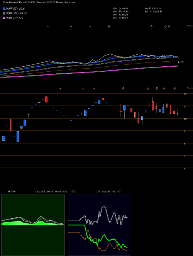
Task: Click the 'Pre L: 10.20' low value
Action: [120, 15]
